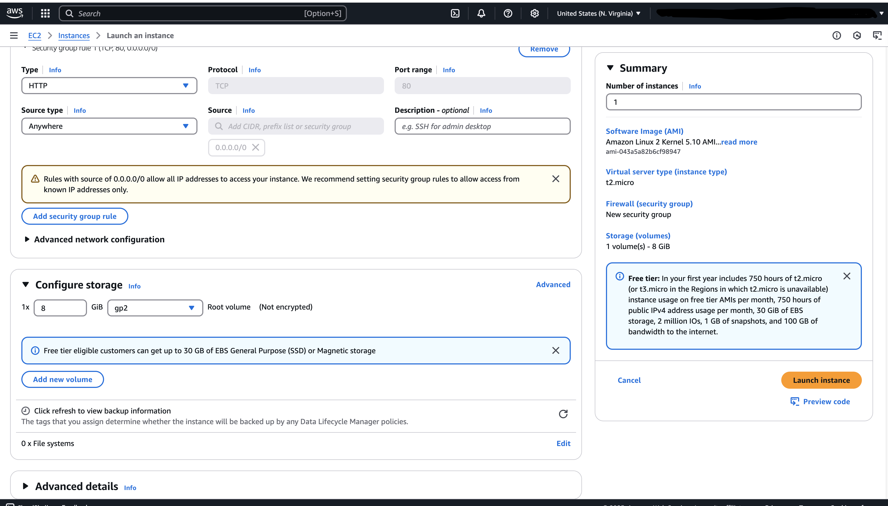Open the volume type dropdown showing gp2

(155, 308)
